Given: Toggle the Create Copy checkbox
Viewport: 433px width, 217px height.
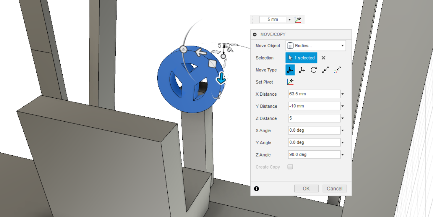Looking at the screenshot, I should [290, 167].
